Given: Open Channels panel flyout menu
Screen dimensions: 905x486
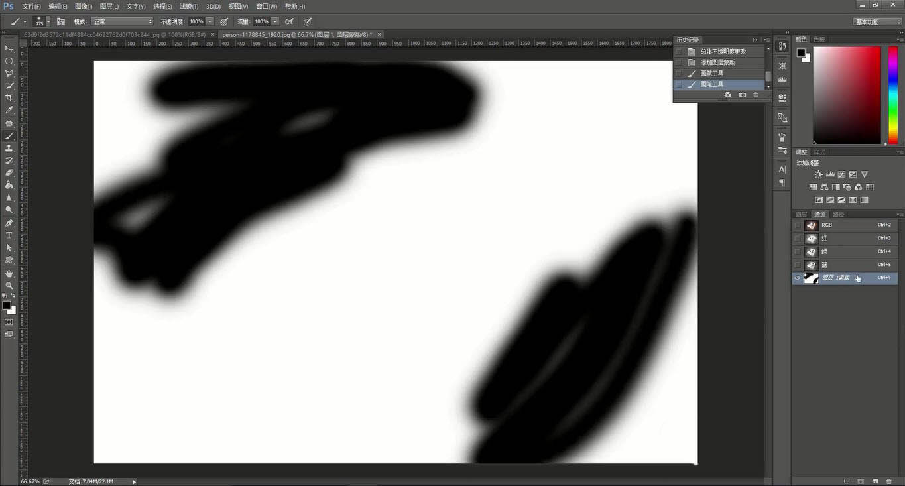Looking at the screenshot, I should click(900, 214).
